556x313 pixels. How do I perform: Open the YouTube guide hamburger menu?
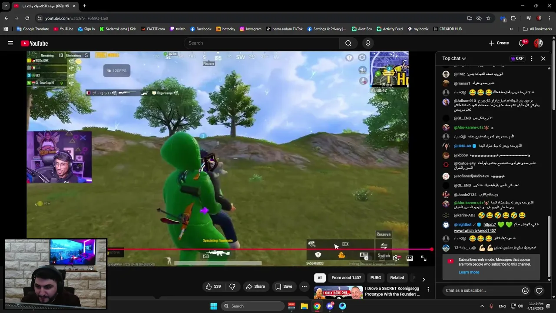(10, 43)
